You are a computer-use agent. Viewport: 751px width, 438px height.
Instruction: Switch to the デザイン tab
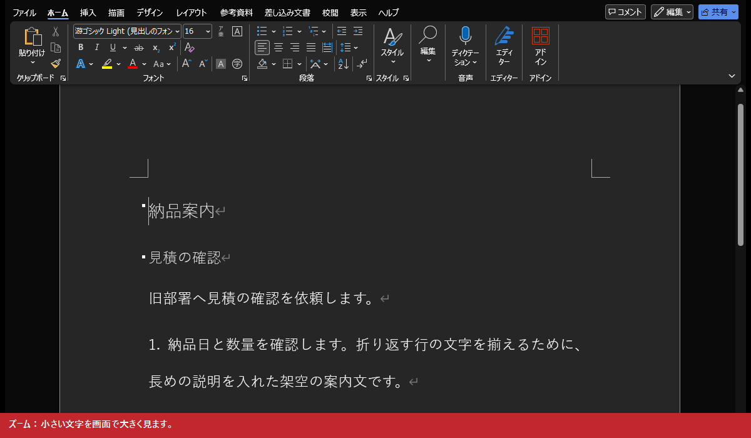(x=150, y=13)
